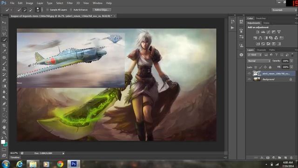Open the Opacity slider dropdown arrow

click(x=291, y=61)
